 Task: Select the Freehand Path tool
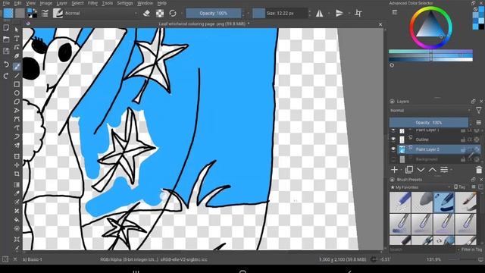pyautogui.click(x=17, y=128)
